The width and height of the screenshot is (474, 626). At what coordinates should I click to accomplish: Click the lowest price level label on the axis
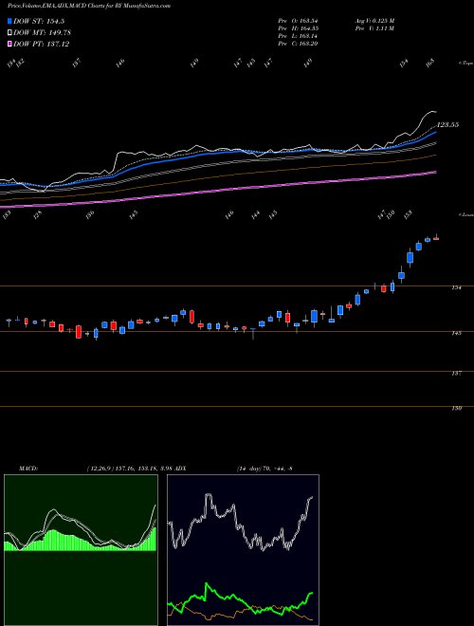tap(457, 409)
